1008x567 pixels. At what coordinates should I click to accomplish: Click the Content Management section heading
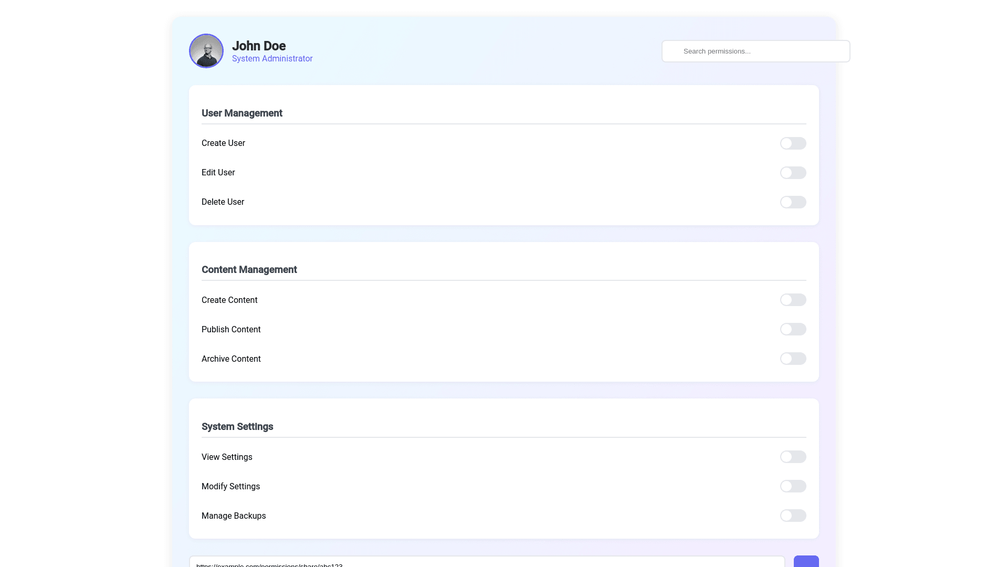tap(249, 270)
